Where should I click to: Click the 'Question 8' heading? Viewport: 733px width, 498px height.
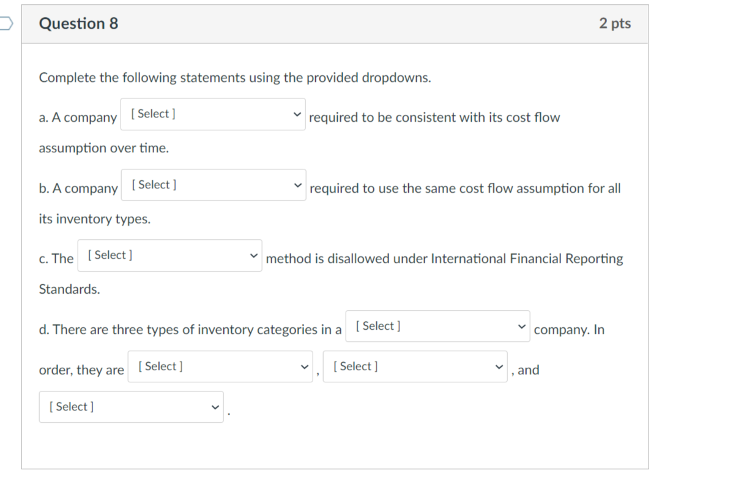click(x=78, y=23)
